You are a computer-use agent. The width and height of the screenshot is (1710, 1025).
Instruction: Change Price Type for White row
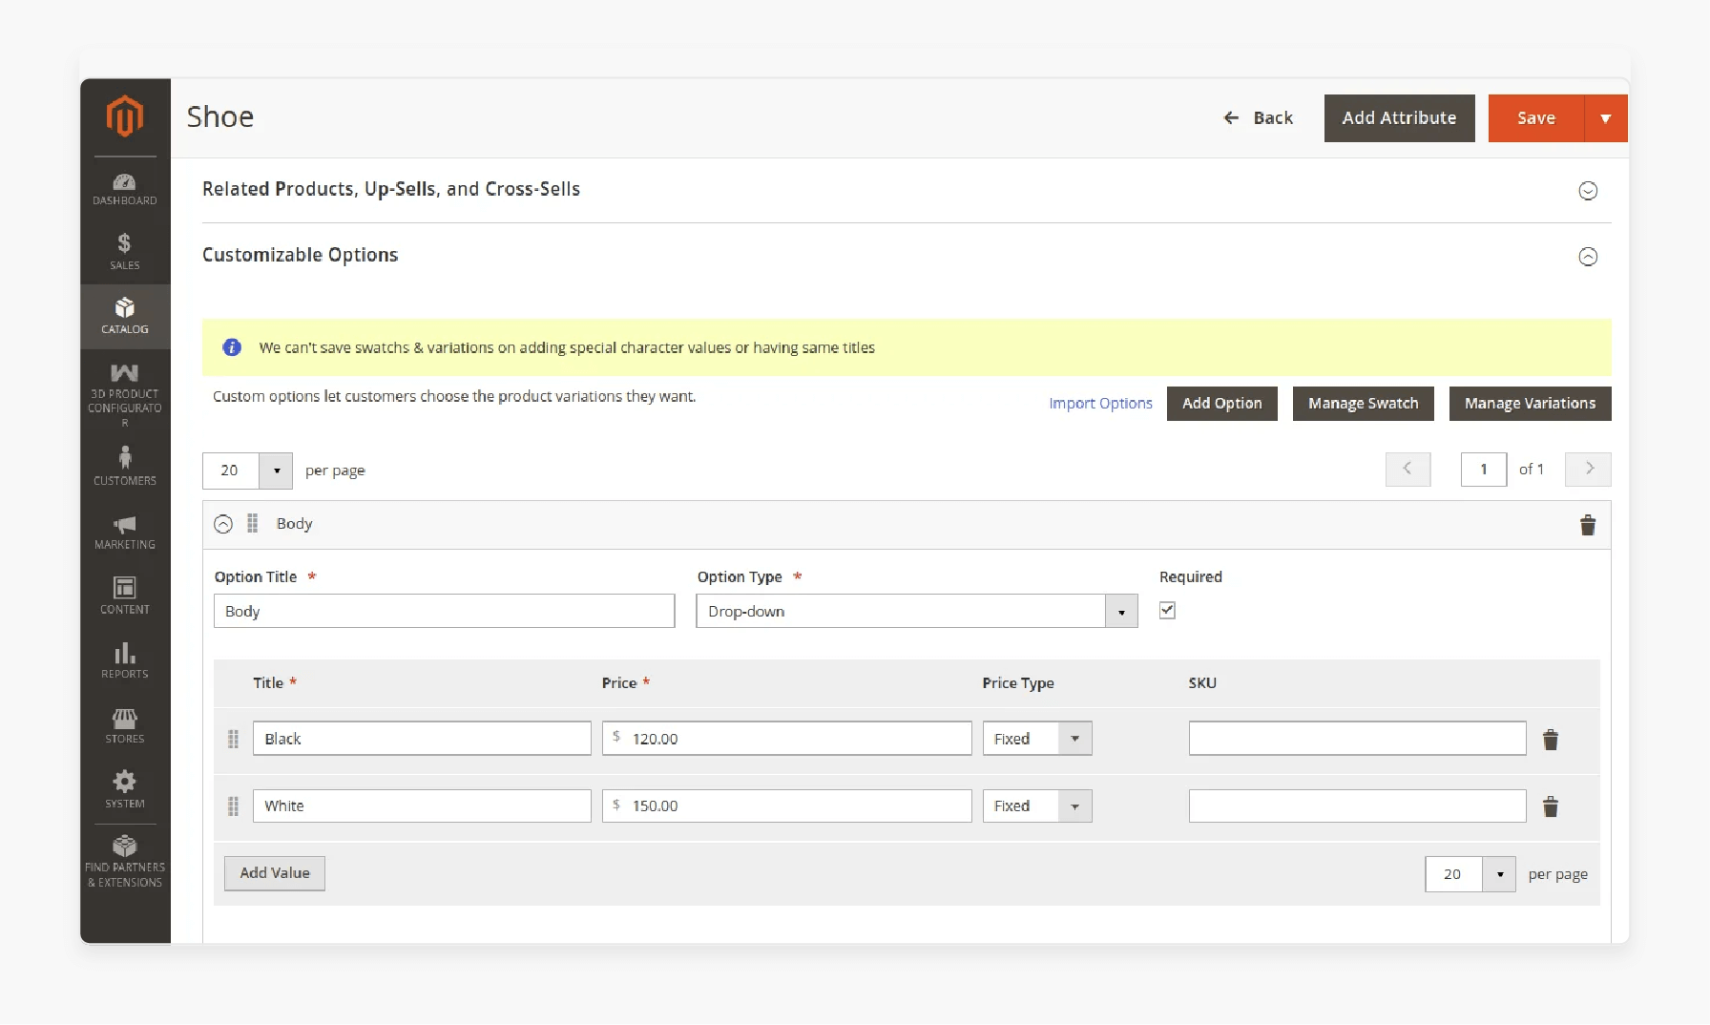point(1037,806)
